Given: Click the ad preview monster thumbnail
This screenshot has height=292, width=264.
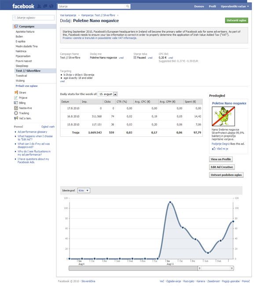Looking at the screenshot, I should pos(224,116).
